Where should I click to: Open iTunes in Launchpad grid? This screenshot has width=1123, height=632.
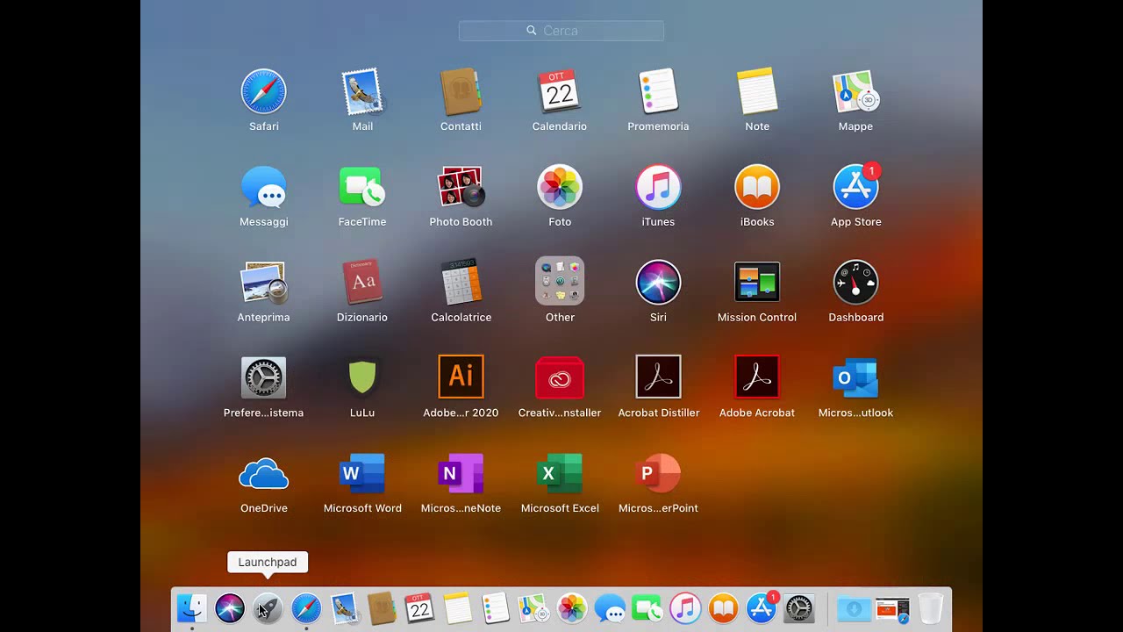(x=658, y=187)
